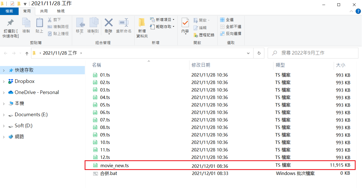362x188 pixels.
Task: Sort by Modified Date column header
Action: pos(201,65)
